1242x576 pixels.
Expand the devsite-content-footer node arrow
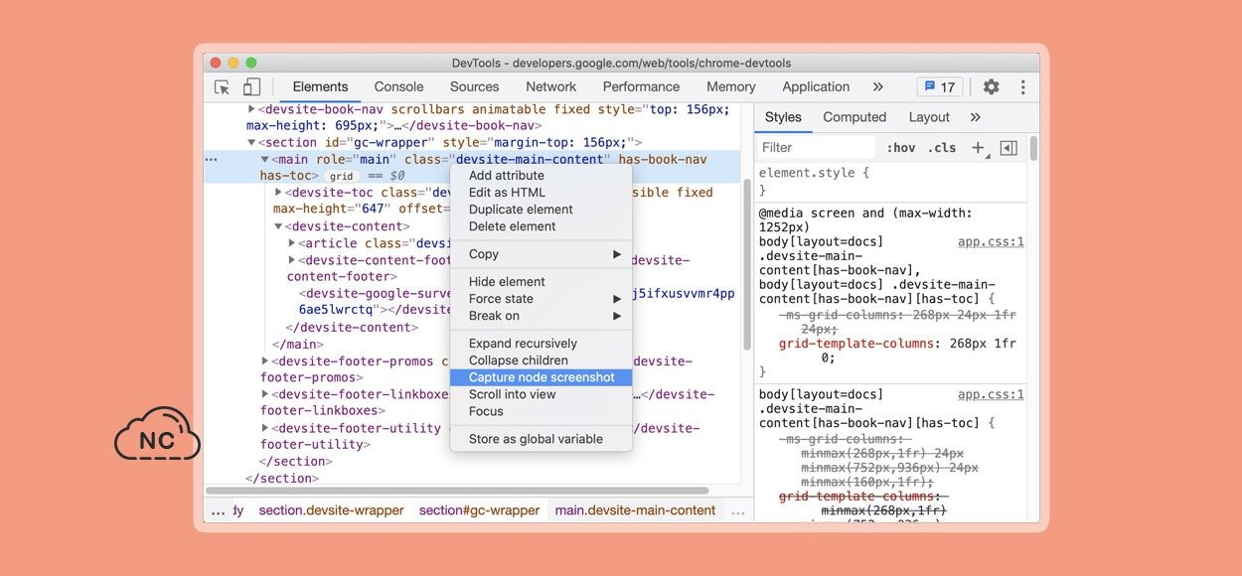[x=292, y=260]
